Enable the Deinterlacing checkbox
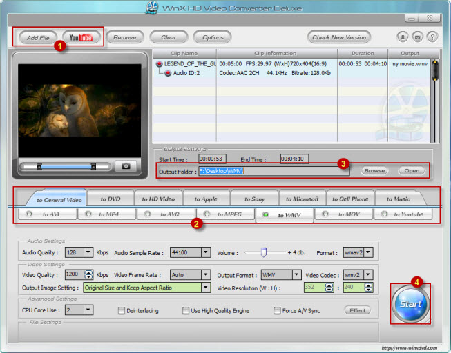Screen dimensions: 451x353 pos(122,310)
